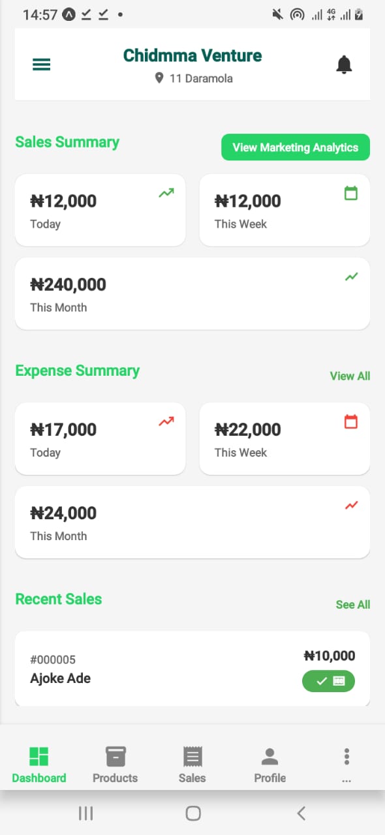The image size is (385, 835).
Task: Tap the Android home button
Action: click(192, 813)
